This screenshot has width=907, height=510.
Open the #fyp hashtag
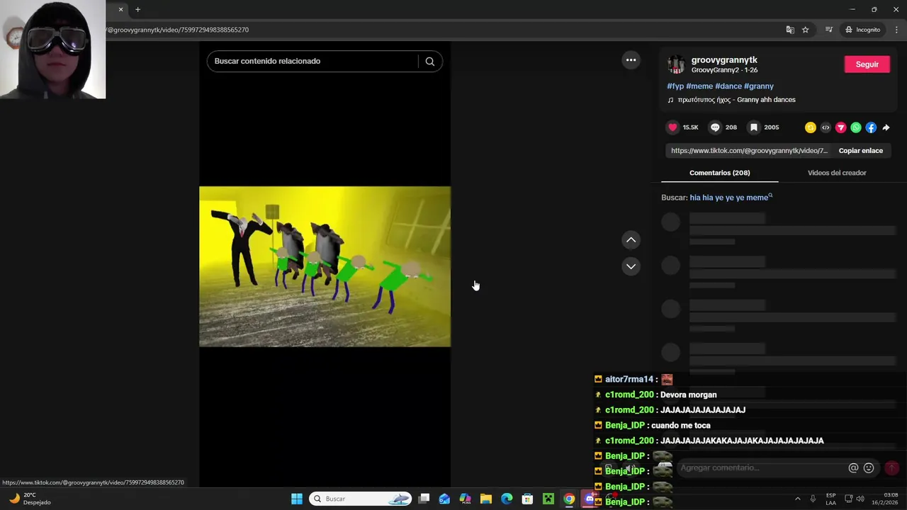675,86
